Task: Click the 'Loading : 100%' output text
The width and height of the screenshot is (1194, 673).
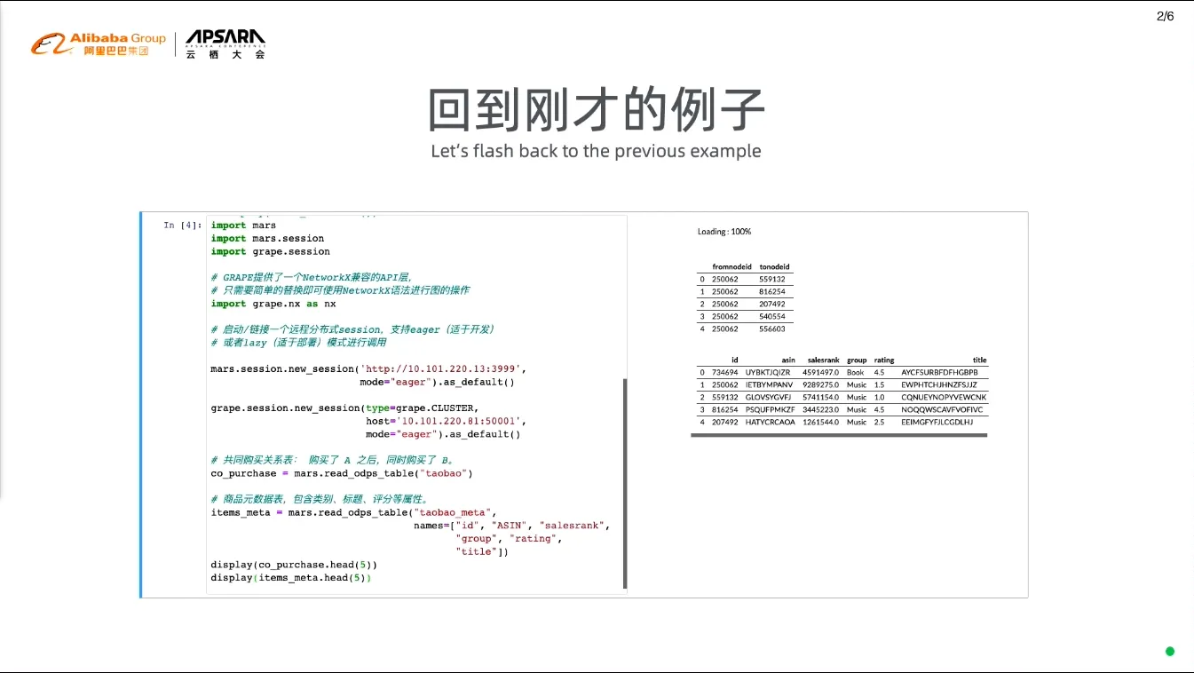Action: [x=724, y=232]
